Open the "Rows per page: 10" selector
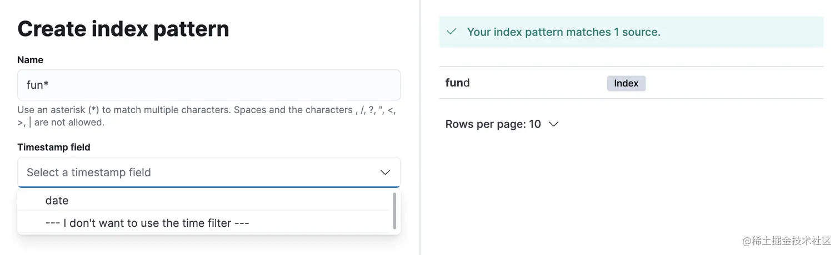Image resolution: width=840 pixels, height=255 pixels. click(x=493, y=124)
